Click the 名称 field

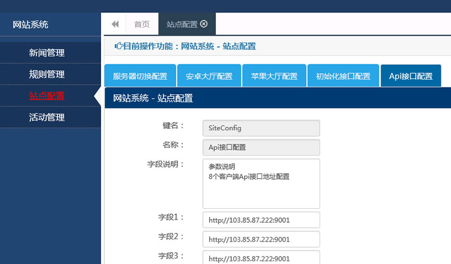[261, 147]
